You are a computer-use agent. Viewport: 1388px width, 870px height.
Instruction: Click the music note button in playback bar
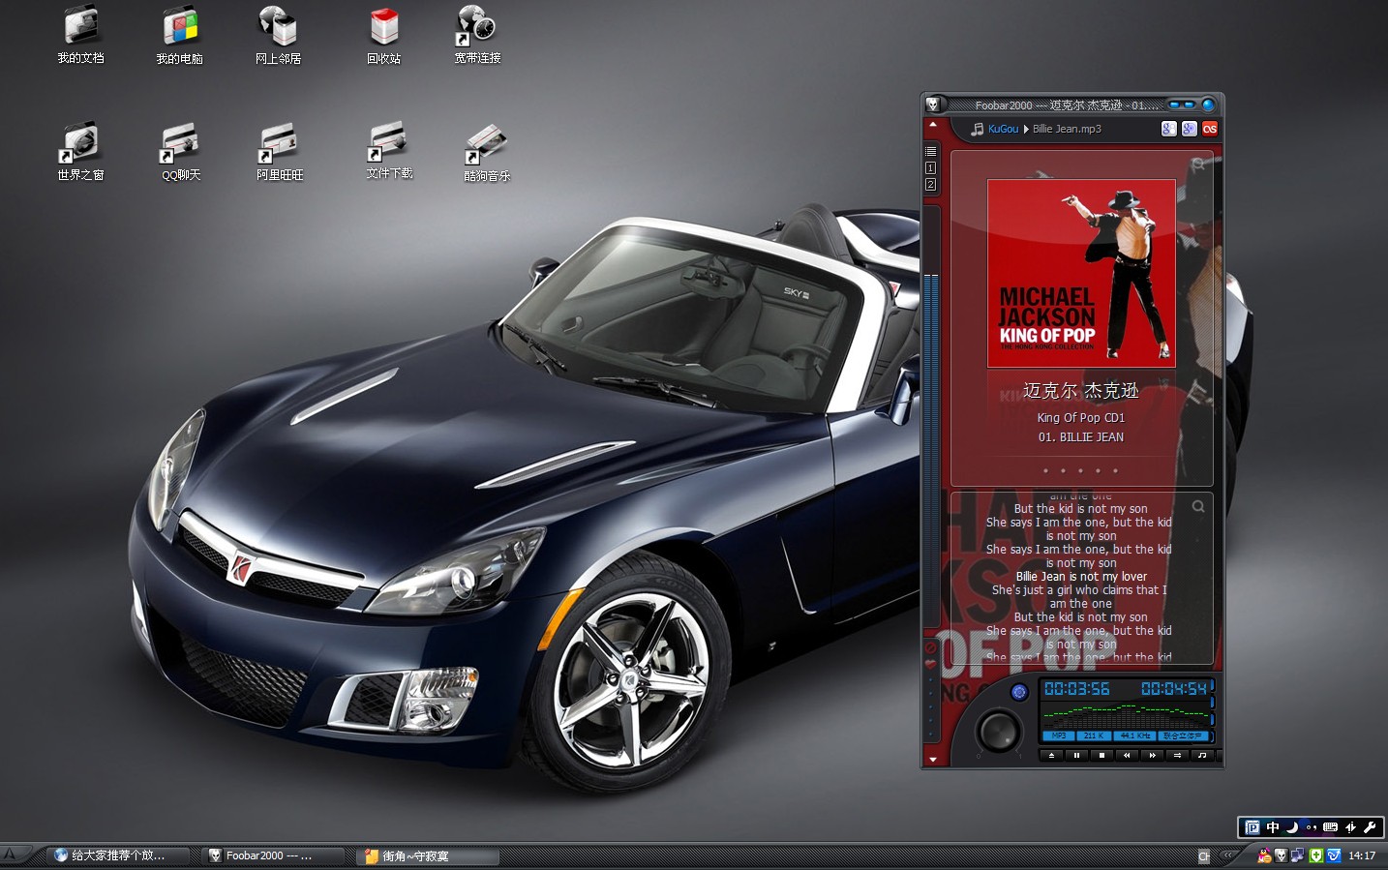pos(1201,755)
